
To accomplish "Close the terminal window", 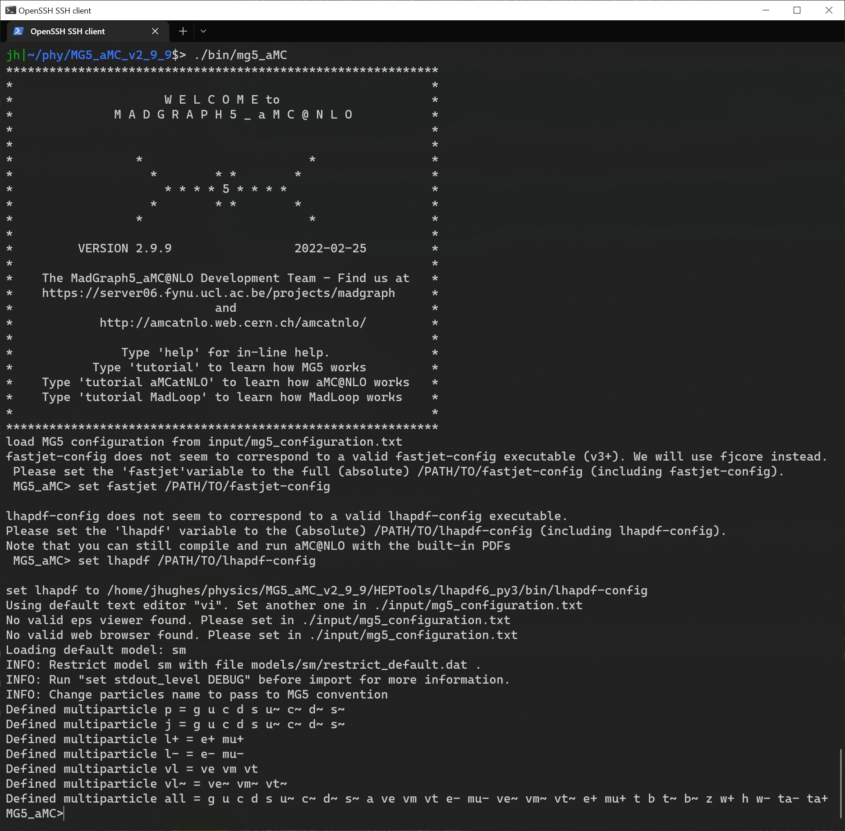I will coord(829,10).
